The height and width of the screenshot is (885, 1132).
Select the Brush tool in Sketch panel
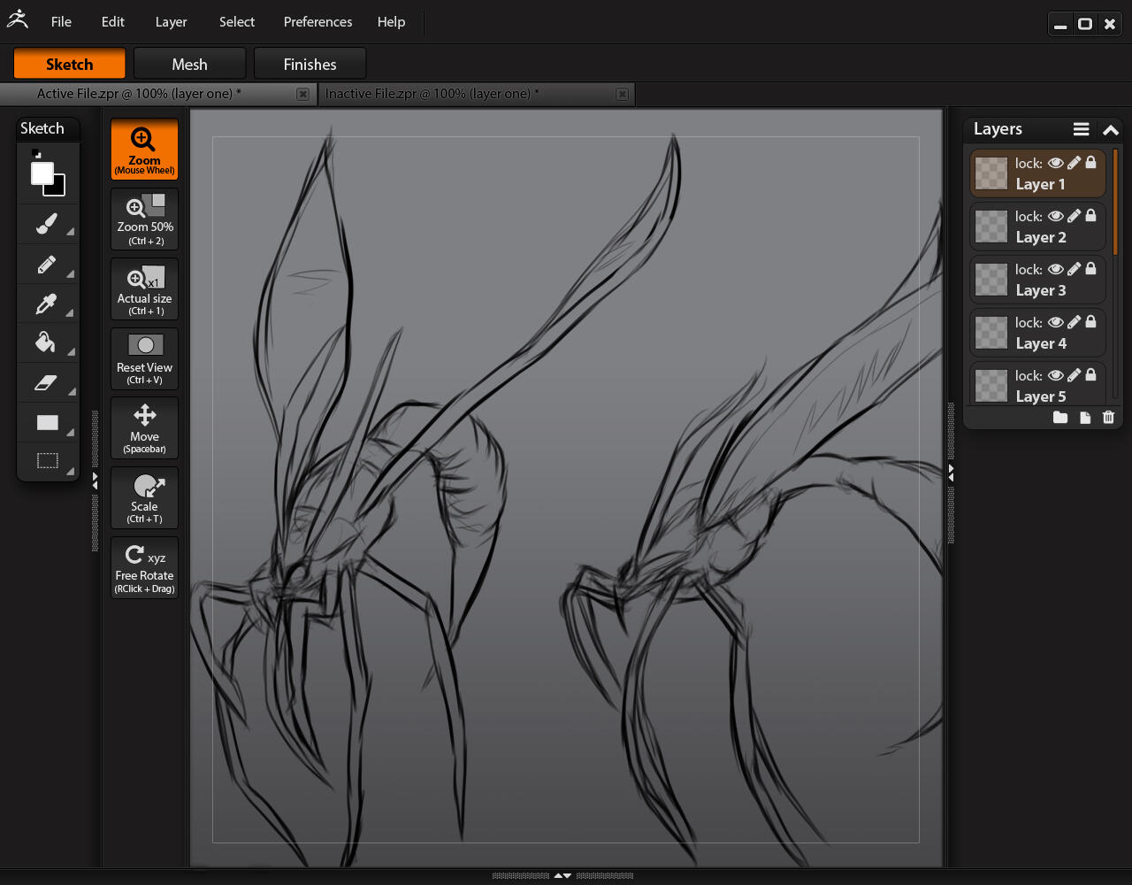tap(47, 223)
